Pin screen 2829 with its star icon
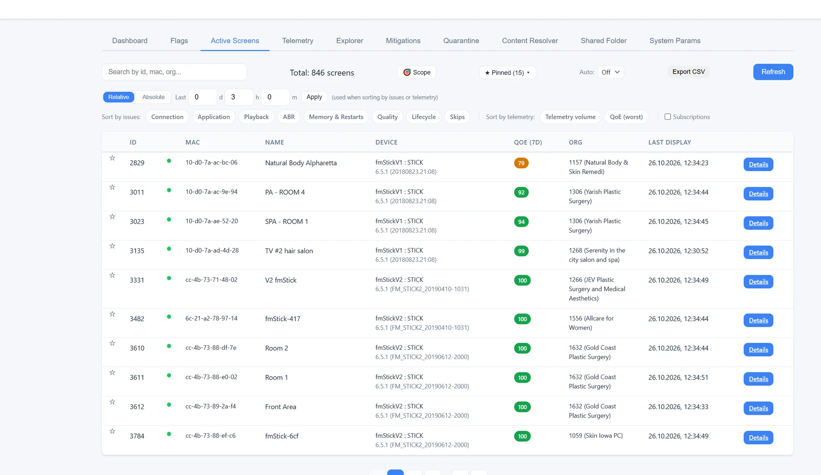The width and height of the screenshot is (821, 475). pyautogui.click(x=112, y=158)
